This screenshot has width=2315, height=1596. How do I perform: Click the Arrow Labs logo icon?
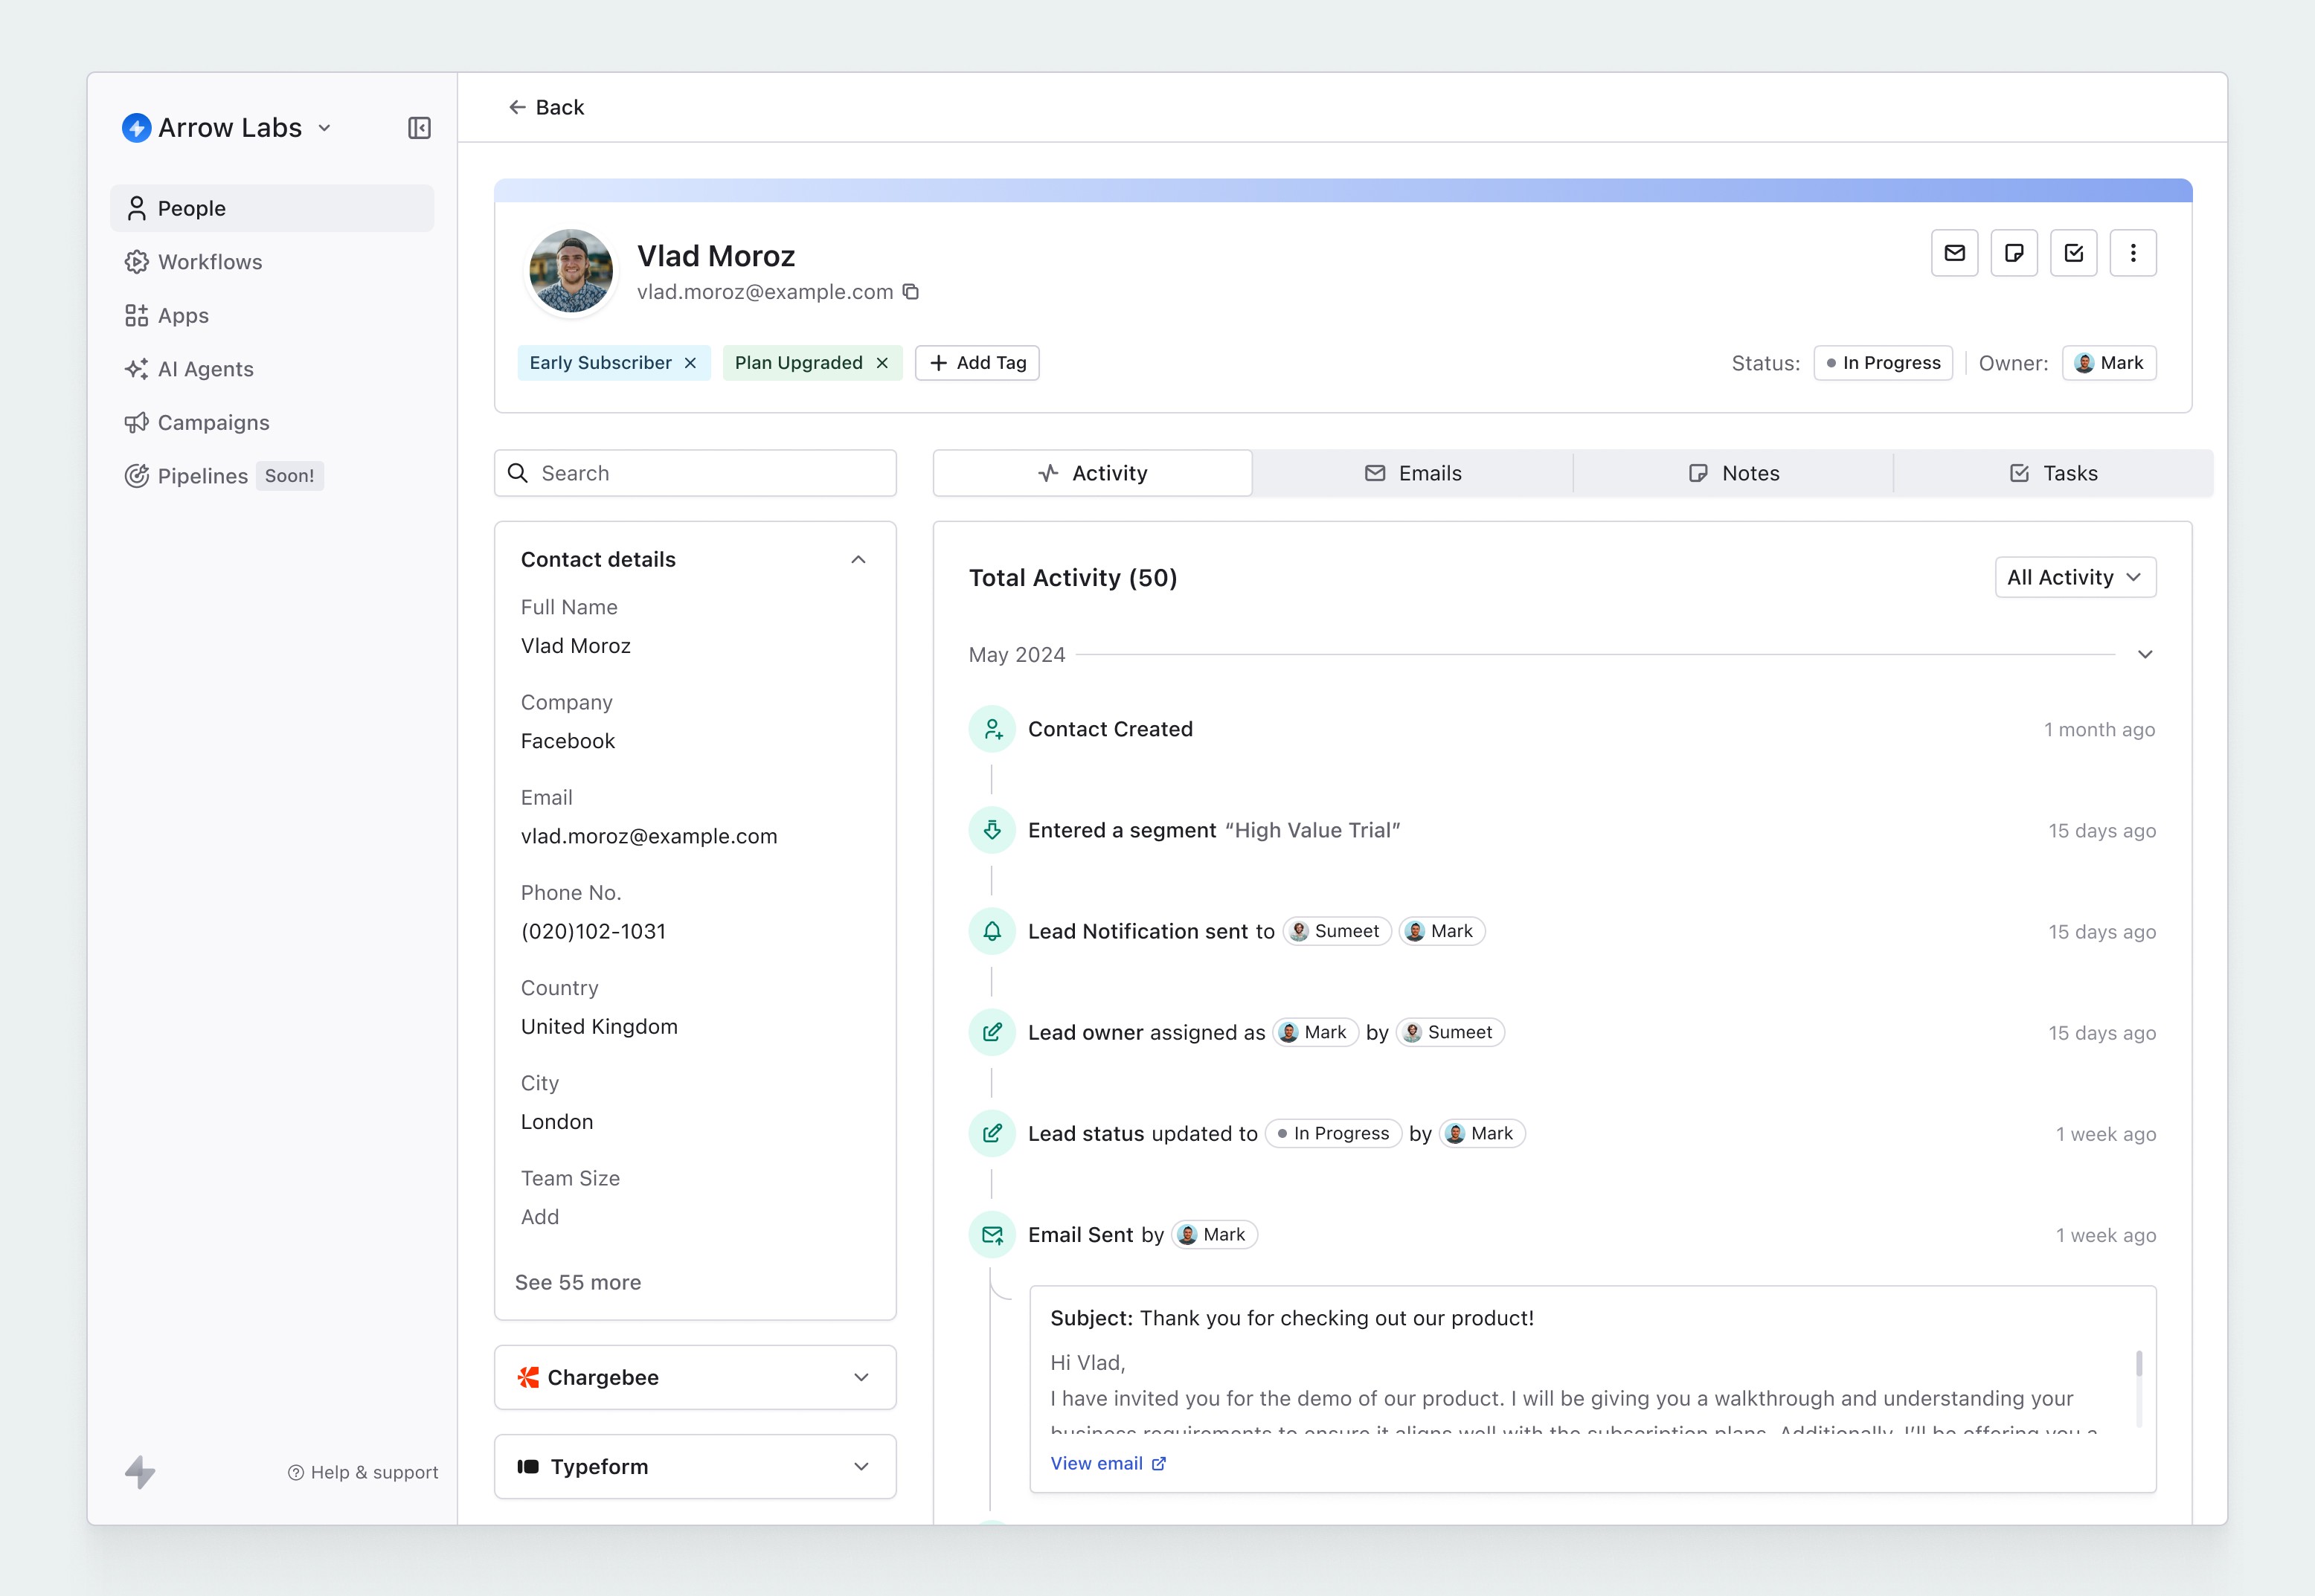pyautogui.click(x=137, y=128)
